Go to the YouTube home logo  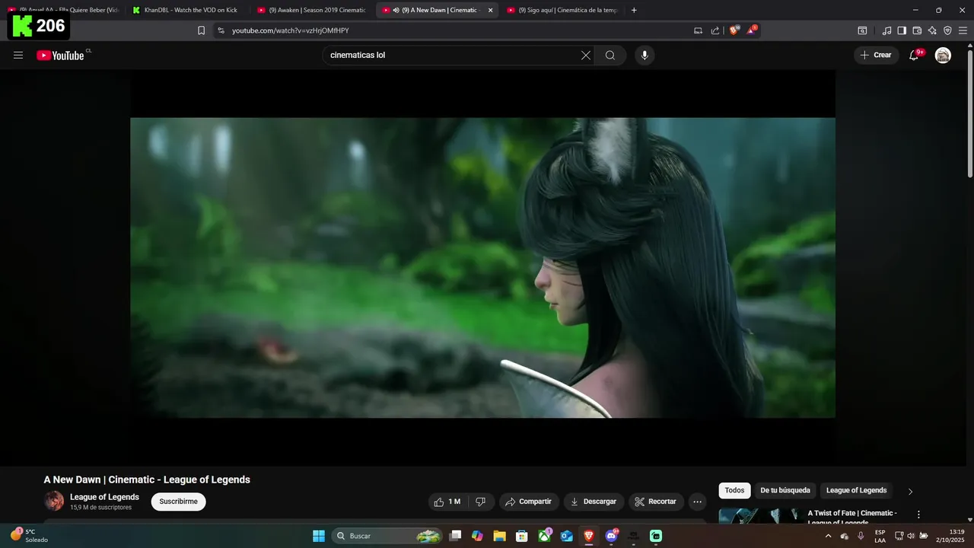coord(60,55)
